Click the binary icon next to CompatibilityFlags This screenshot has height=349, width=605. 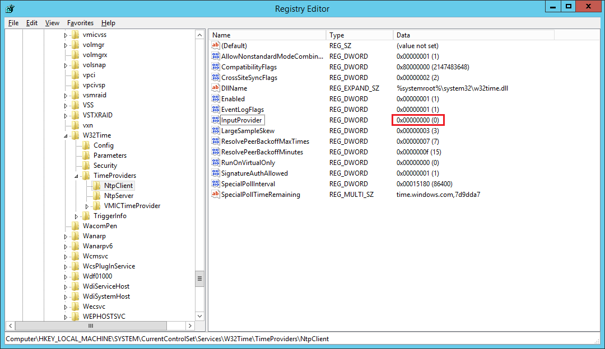(x=216, y=67)
